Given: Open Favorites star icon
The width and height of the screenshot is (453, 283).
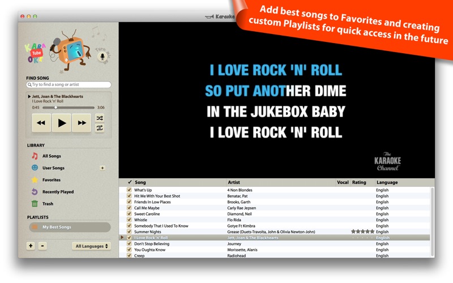Looking at the screenshot, I should pyautogui.click(x=35, y=179).
